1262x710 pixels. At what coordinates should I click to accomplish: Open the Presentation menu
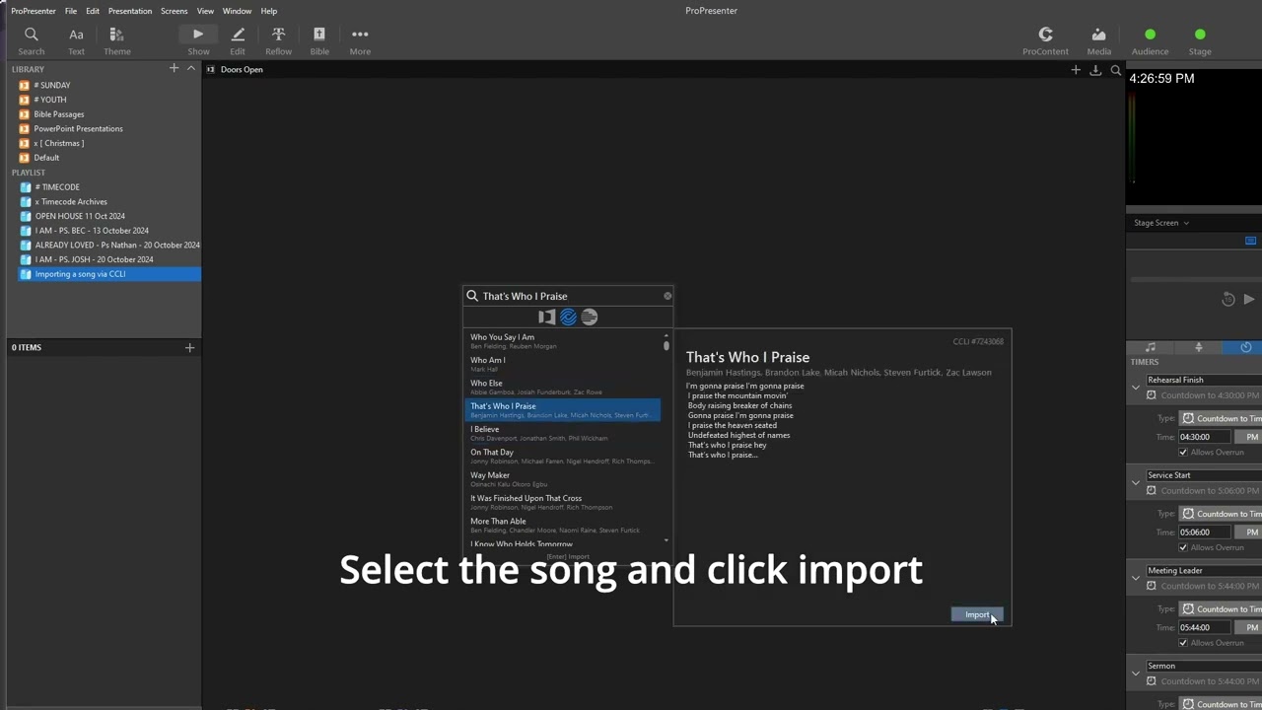point(130,11)
